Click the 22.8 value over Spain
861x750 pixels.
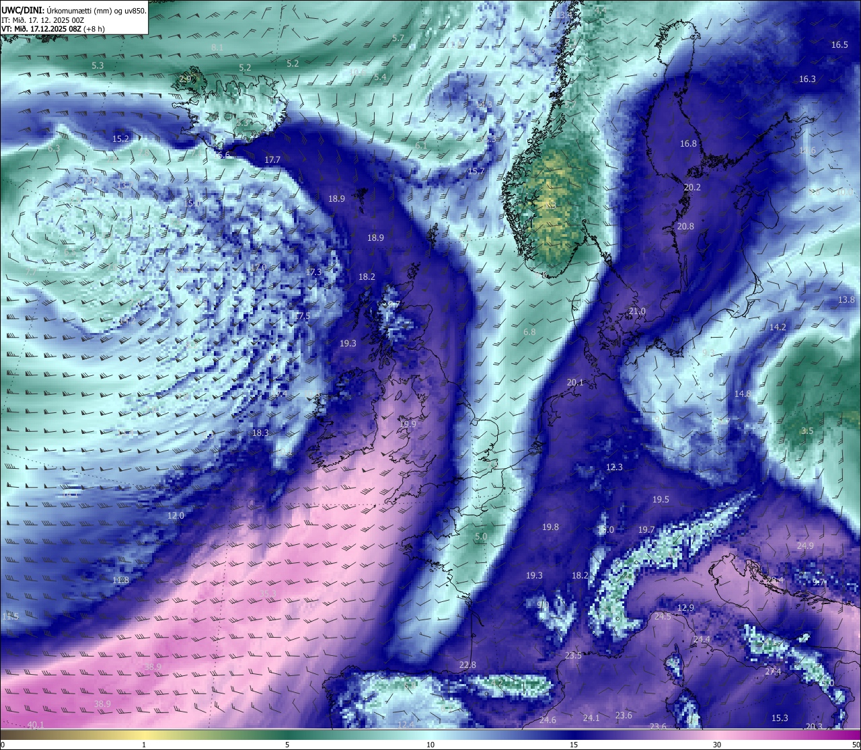(467, 665)
